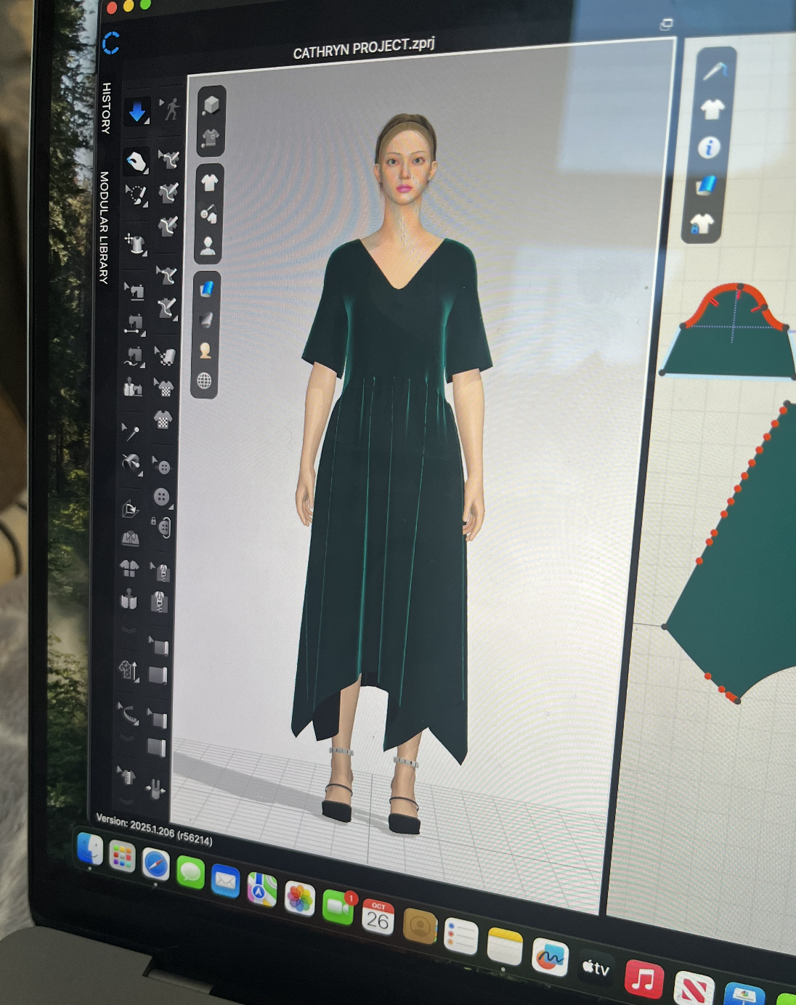The width and height of the screenshot is (796, 1005).
Task: Toggle gray monochrome surface render style
Action: (206, 320)
